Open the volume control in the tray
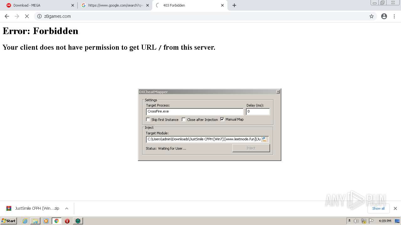Image resolution: width=401 pixels, height=225 pixels. (356, 221)
